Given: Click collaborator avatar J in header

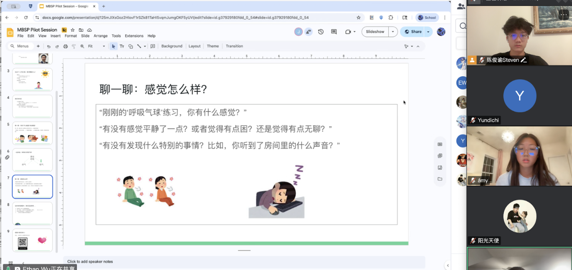Looking at the screenshot, I should [298, 32].
